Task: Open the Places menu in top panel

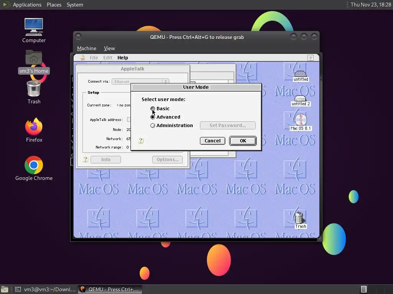Action: [x=54, y=5]
